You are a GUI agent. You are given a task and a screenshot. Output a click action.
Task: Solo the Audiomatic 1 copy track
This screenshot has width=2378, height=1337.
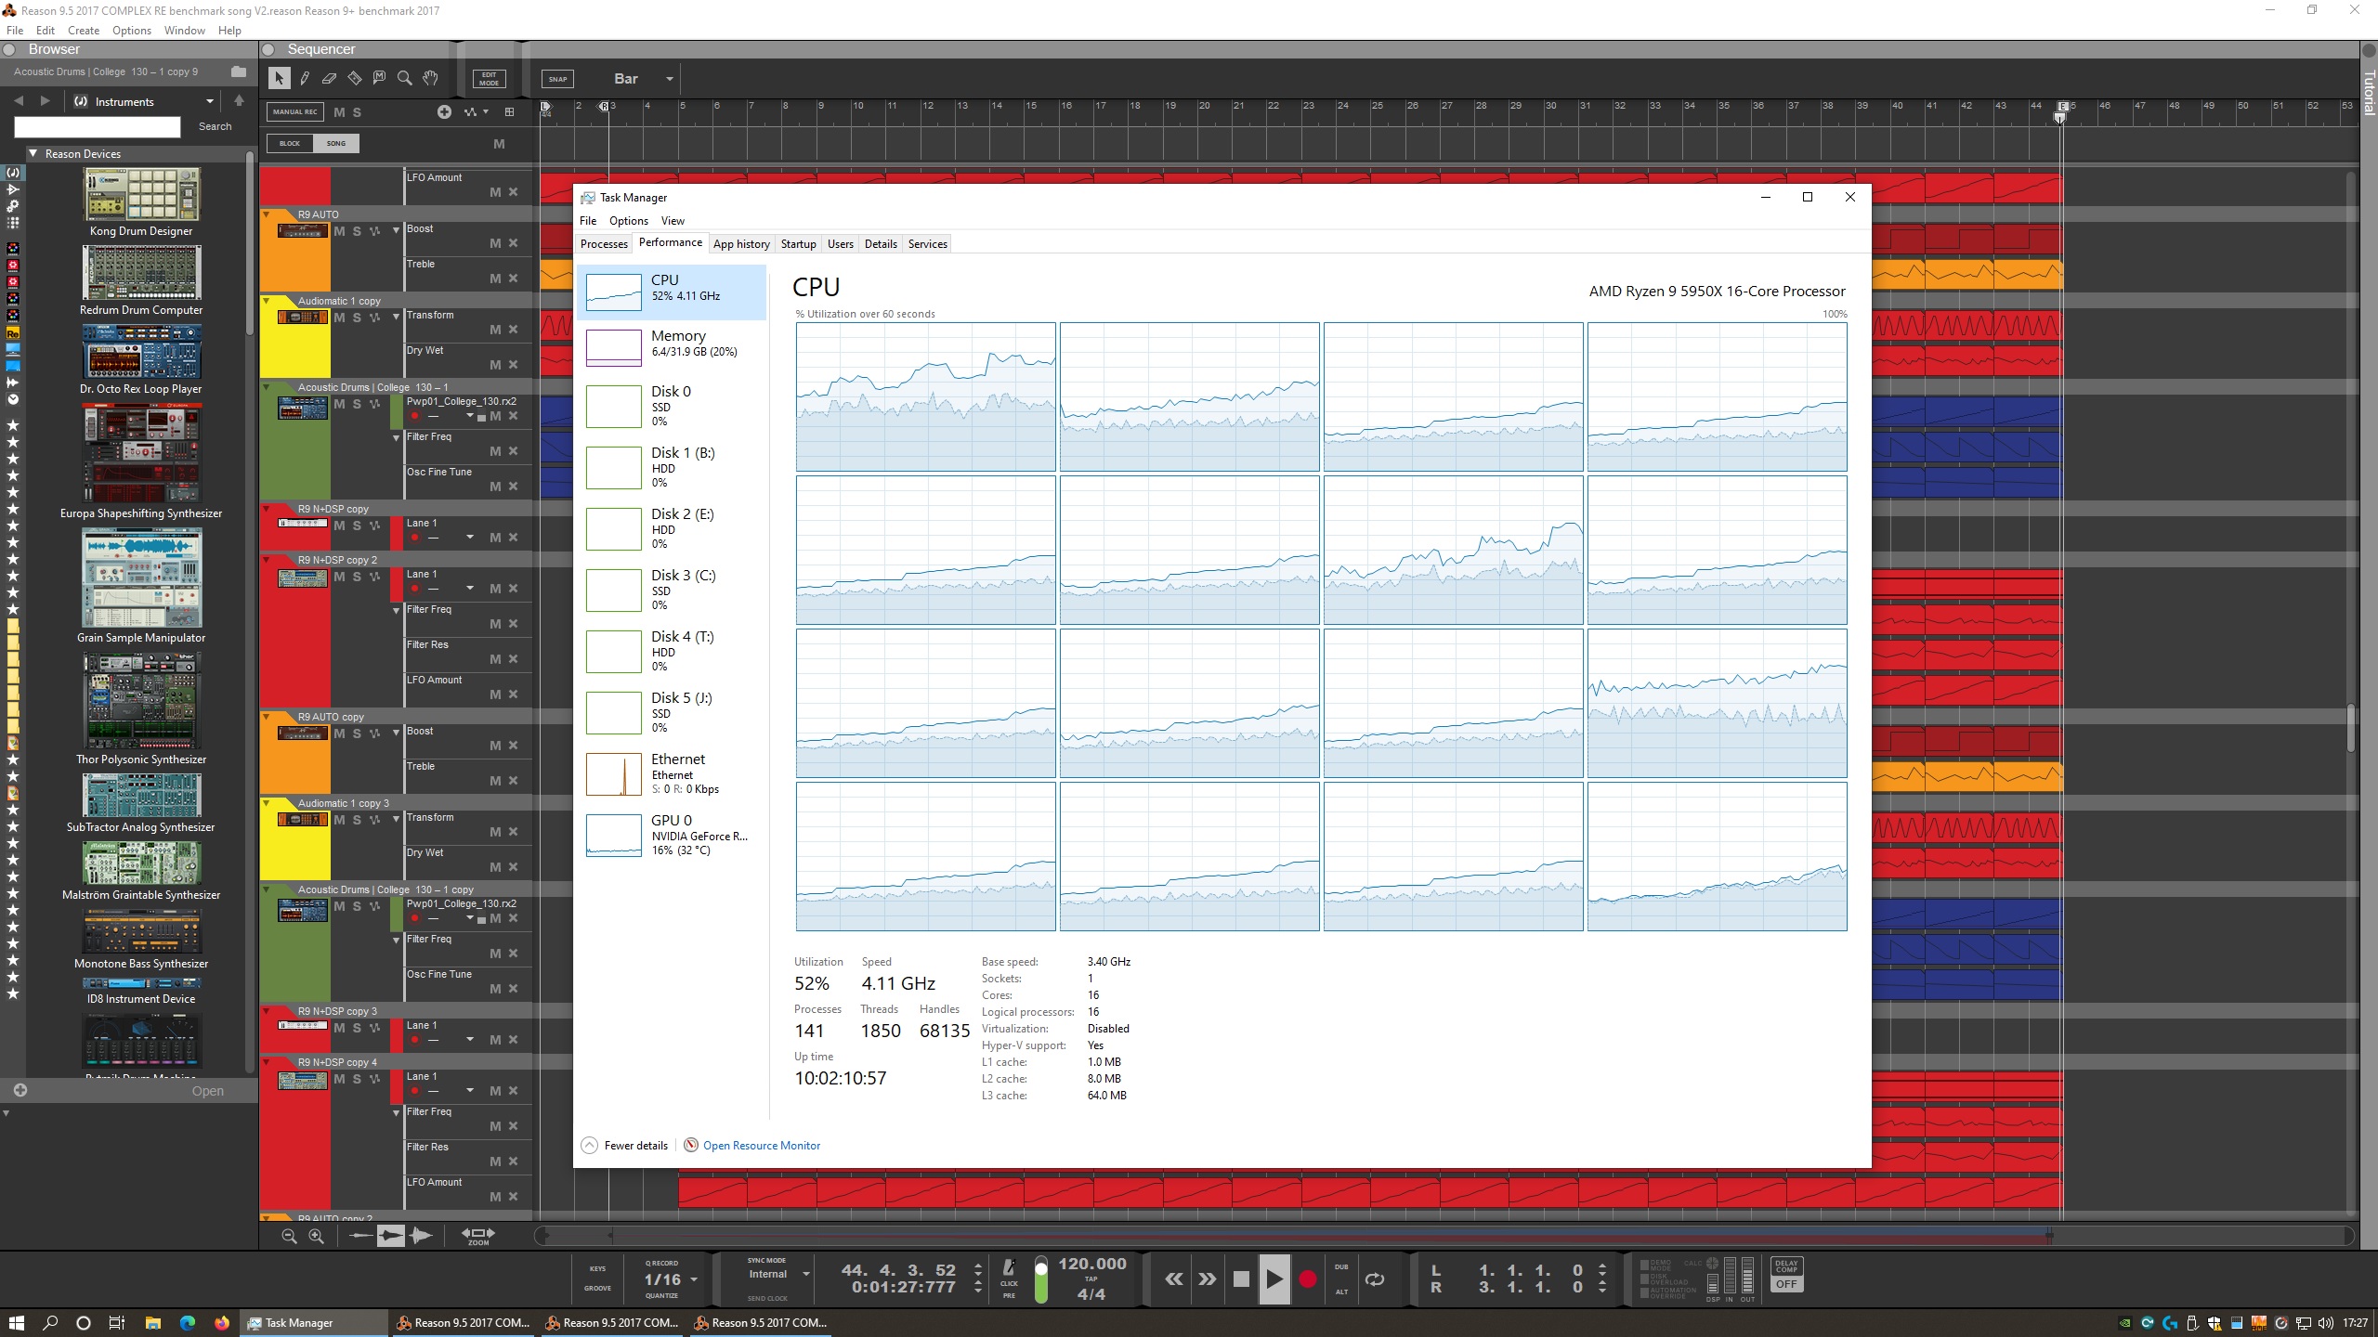[x=357, y=318]
